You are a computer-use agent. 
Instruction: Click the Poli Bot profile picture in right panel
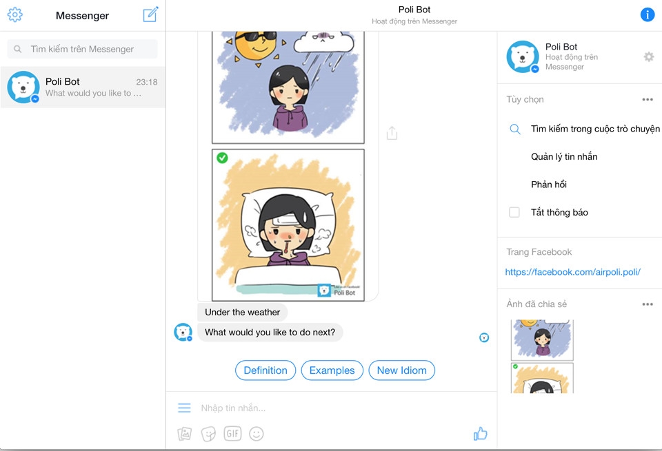tap(523, 56)
